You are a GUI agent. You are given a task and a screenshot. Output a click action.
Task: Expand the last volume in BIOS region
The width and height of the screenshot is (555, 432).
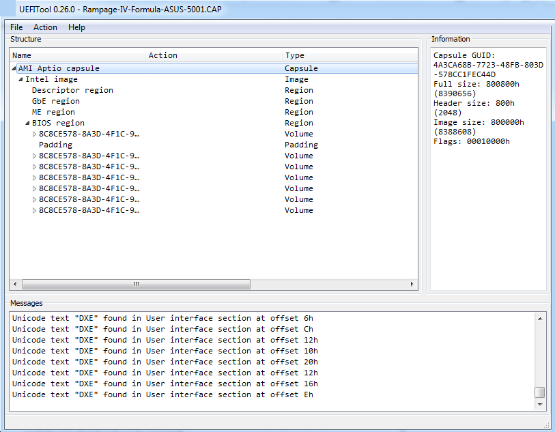click(34, 210)
